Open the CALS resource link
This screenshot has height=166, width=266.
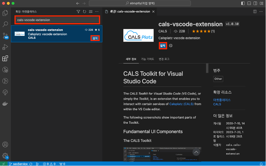point(217,104)
